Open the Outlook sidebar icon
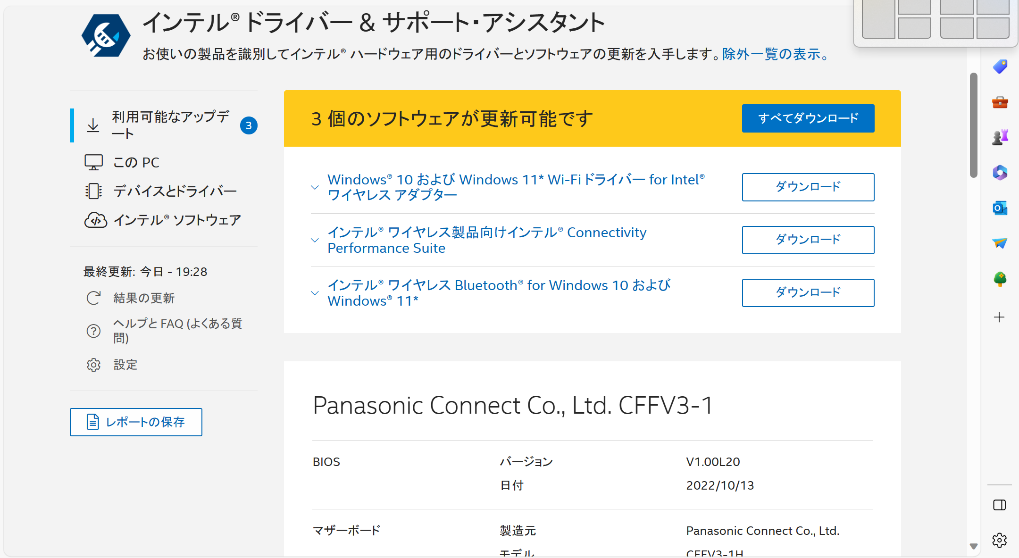The width and height of the screenshot is (1019, 558). coord(1000,208)
